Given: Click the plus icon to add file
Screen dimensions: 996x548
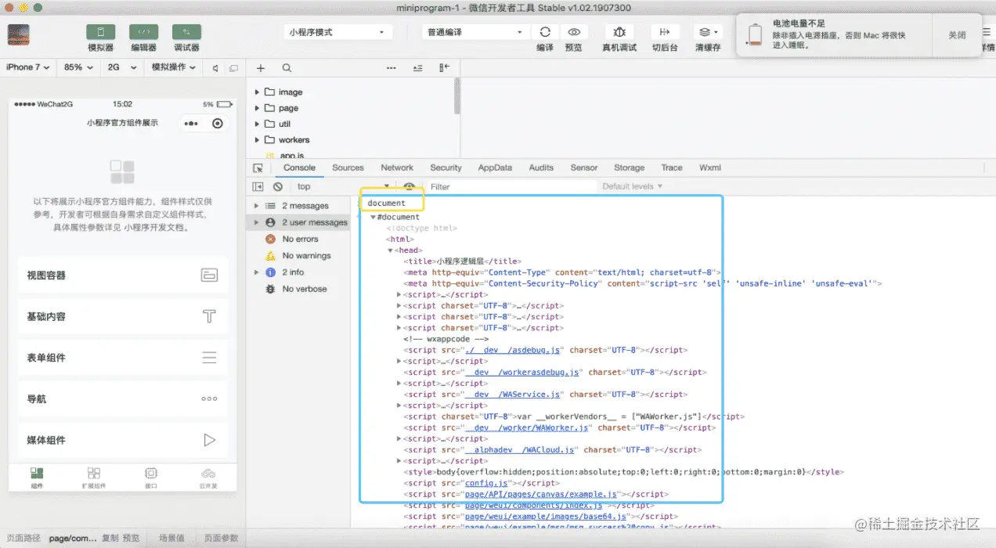Looking at the screenshot, I should (x=262, y=68).
